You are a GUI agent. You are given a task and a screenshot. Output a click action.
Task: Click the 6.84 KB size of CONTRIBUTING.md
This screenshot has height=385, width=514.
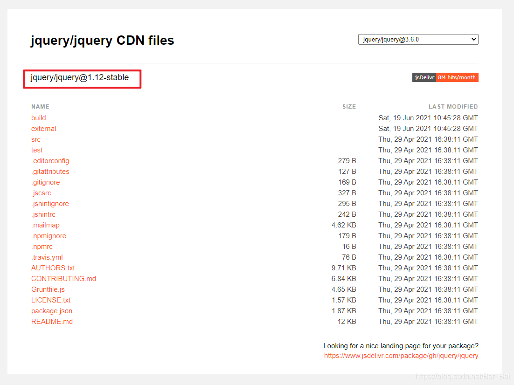click(x=344, y=279)
